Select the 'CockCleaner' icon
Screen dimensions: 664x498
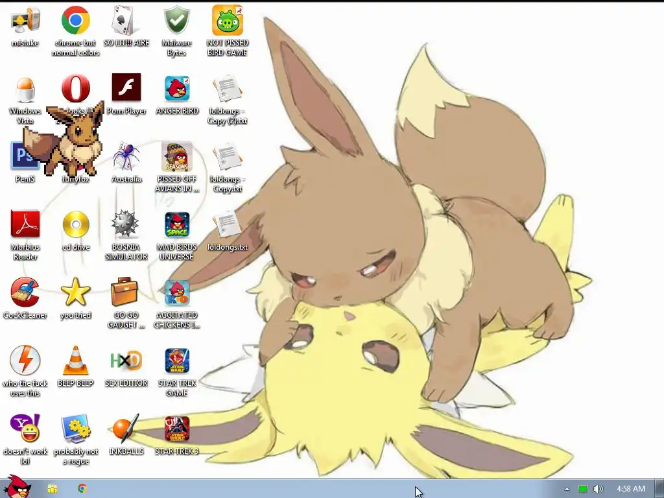point(25,292)
